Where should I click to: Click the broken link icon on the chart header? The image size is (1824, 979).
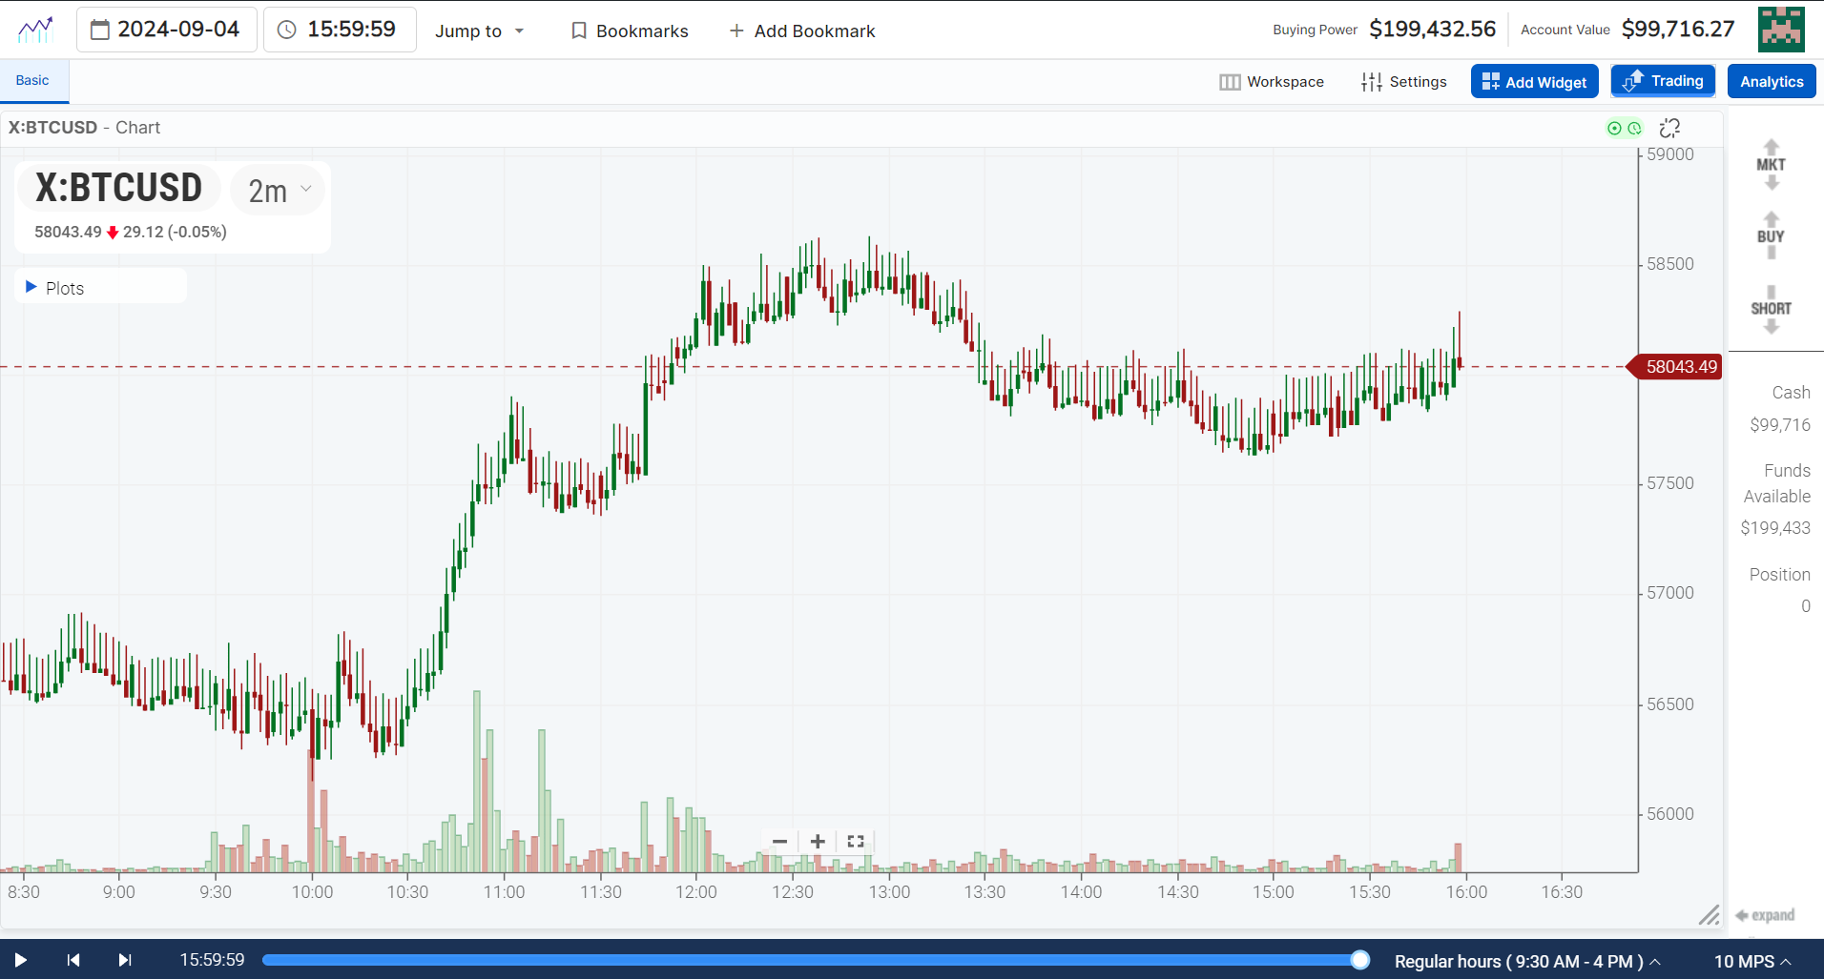tap(1669, 127)
